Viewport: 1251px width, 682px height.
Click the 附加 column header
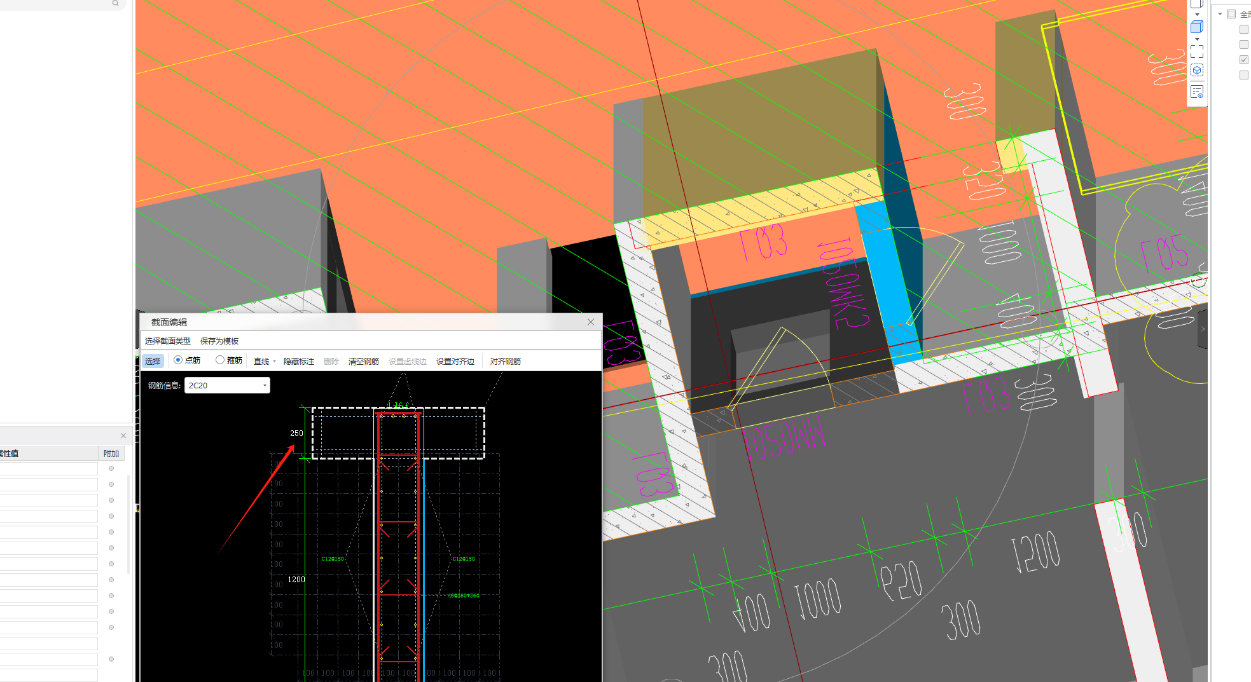[x=111, y=453]
